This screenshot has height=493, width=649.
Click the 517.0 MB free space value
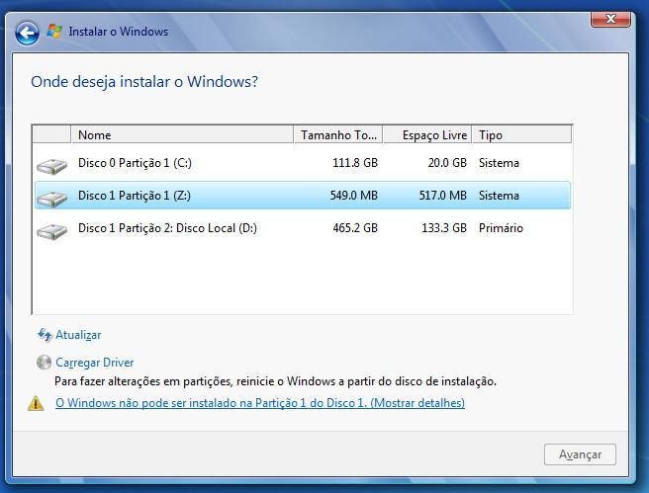(x=443, y=195)
